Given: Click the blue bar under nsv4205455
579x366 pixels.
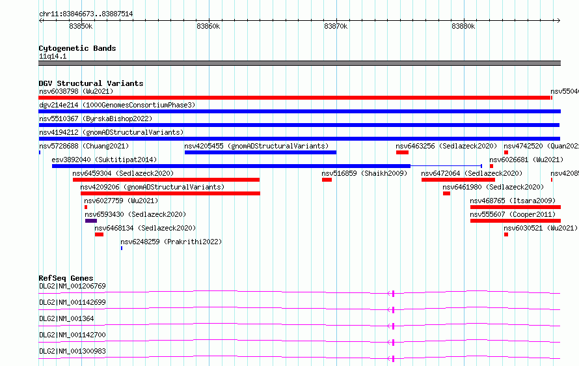Looking at the screenshot, I should click(x=260, y=152).
